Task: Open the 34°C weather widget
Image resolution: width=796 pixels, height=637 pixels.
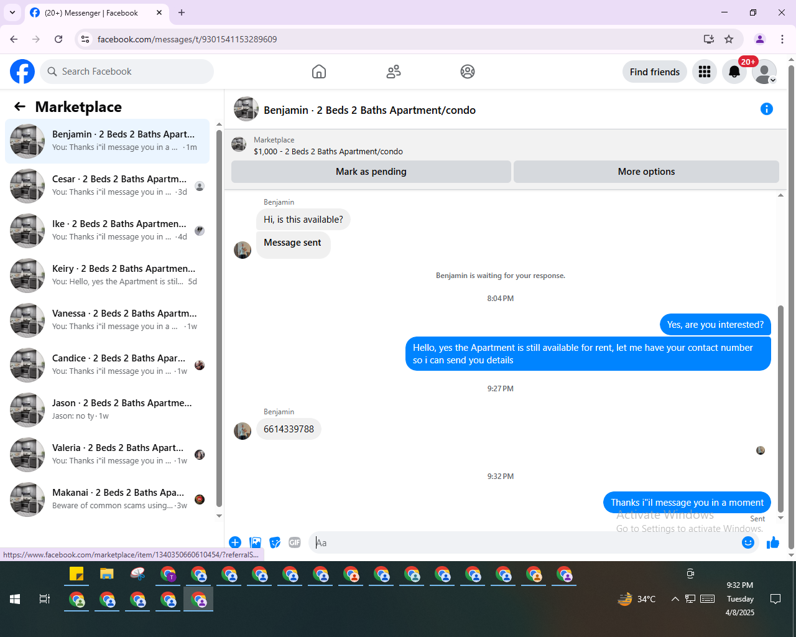Action: 637,599
